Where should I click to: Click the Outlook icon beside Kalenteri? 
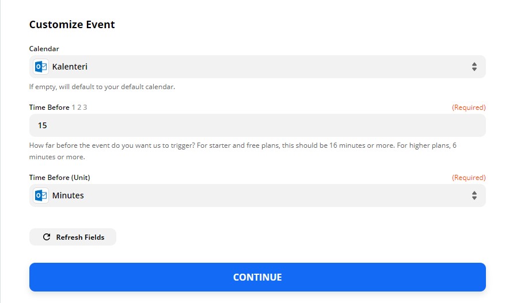click(x=41, y=67)
